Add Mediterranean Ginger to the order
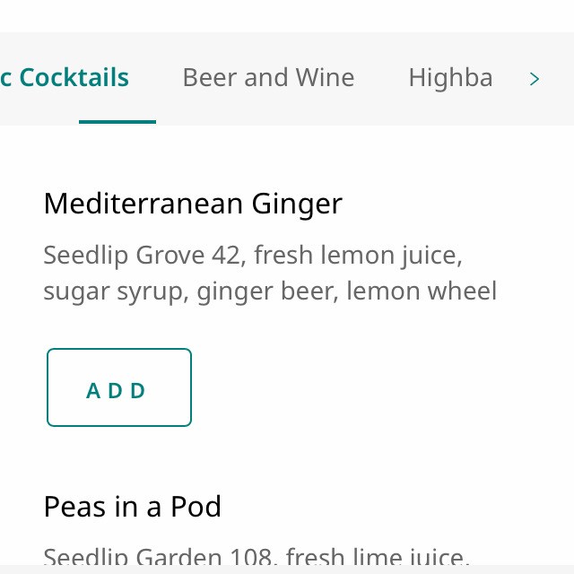Image resolution: width=574 pixels, height=574 pixels. tap(118, 387)
